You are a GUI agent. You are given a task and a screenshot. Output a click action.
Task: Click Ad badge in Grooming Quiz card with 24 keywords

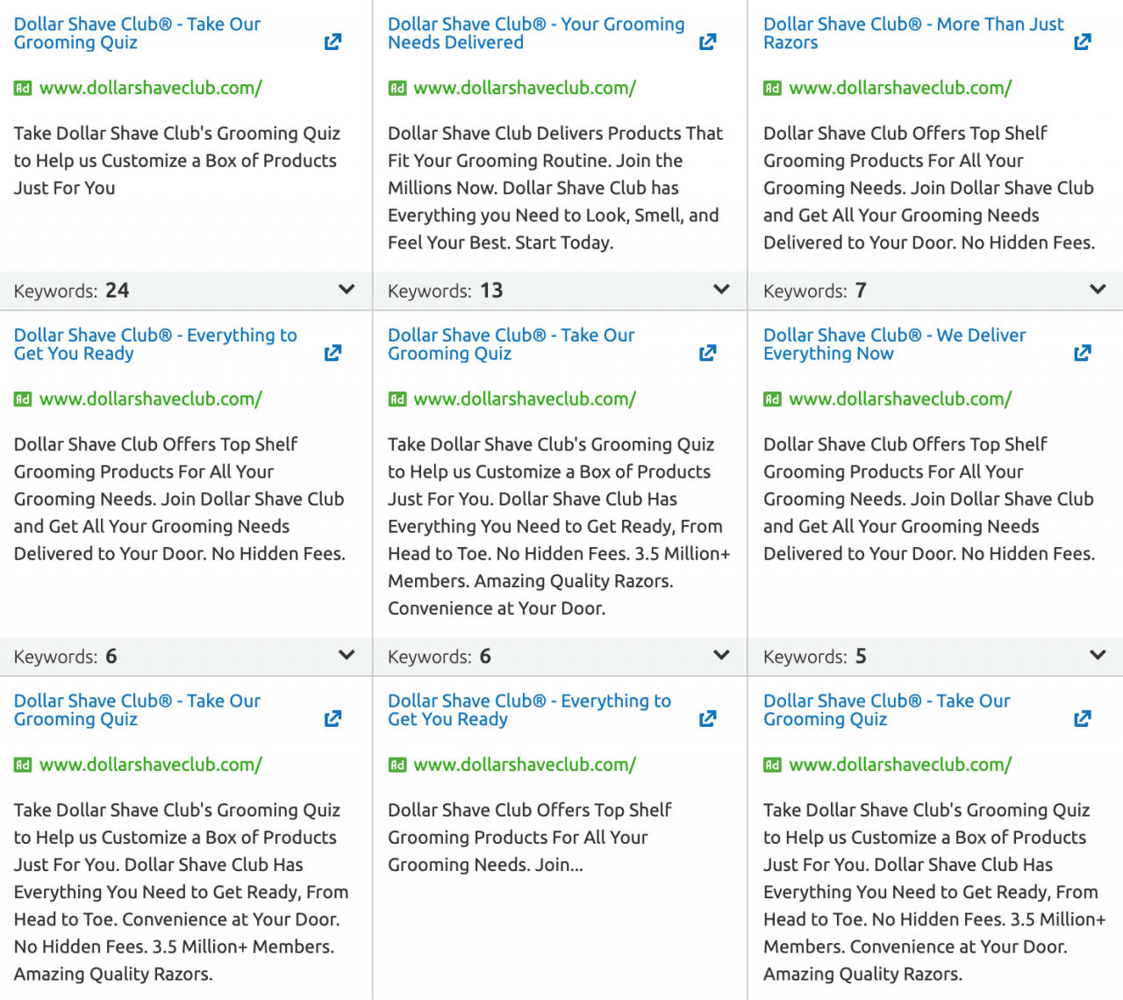point(23,88)
